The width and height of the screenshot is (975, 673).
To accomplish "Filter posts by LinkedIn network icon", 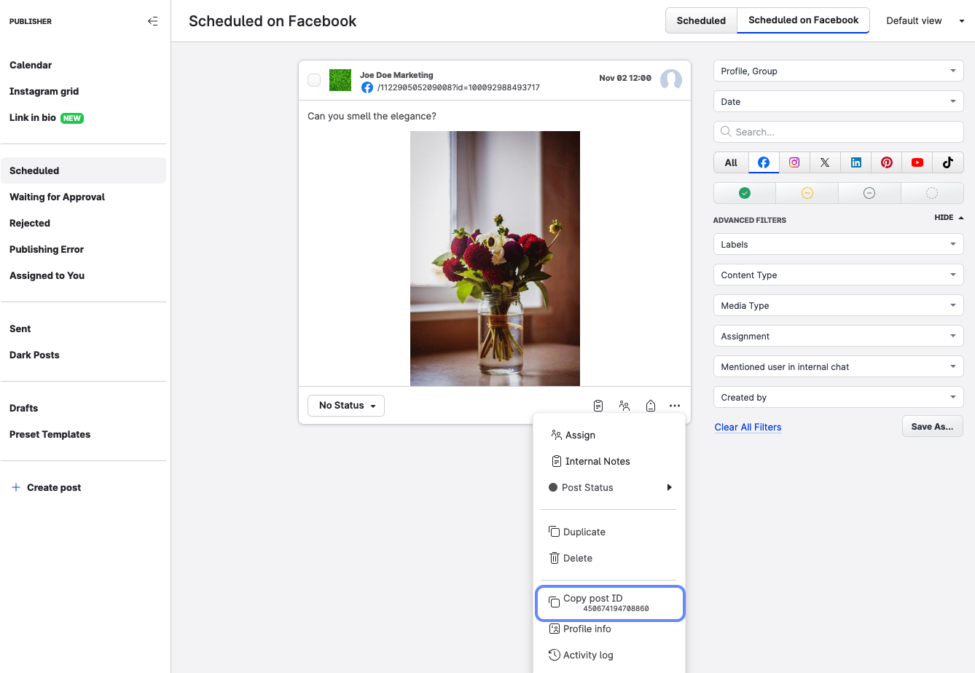I will [855, 162].
